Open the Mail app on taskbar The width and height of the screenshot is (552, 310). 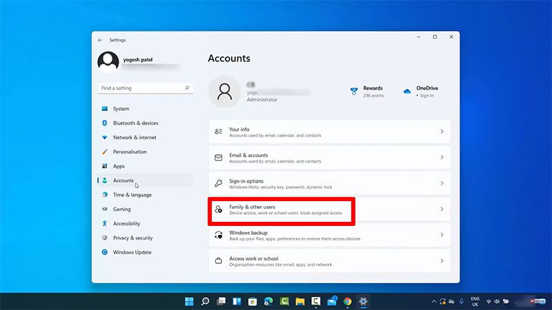332,301
